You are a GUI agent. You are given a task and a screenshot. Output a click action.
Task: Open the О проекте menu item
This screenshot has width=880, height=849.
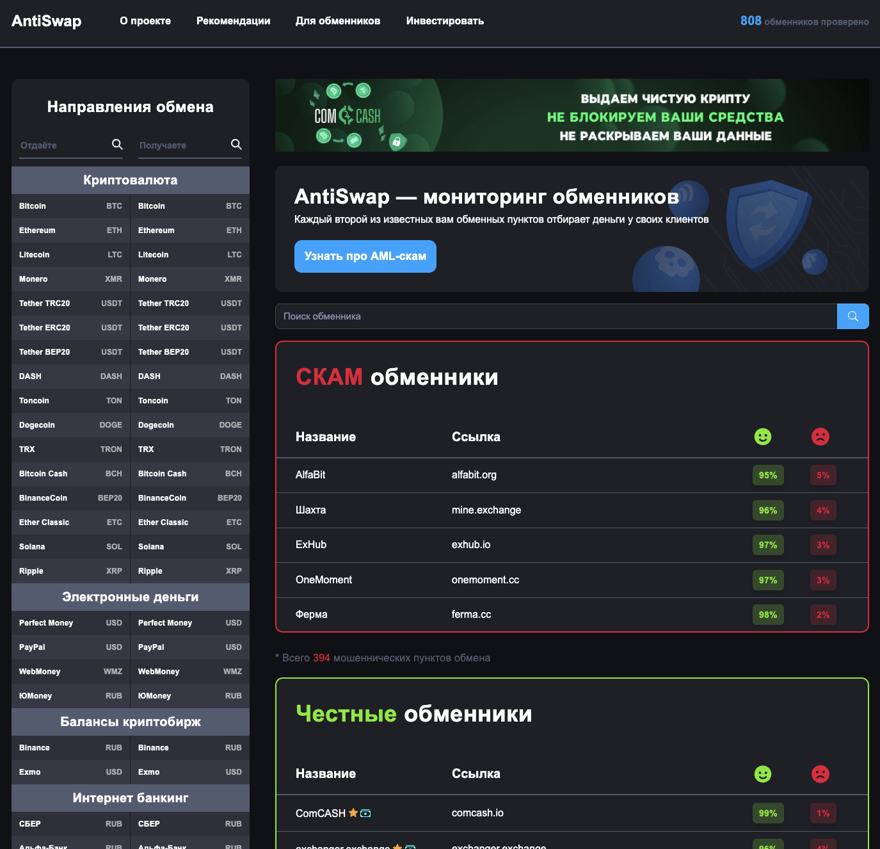[x=145, y=21]
